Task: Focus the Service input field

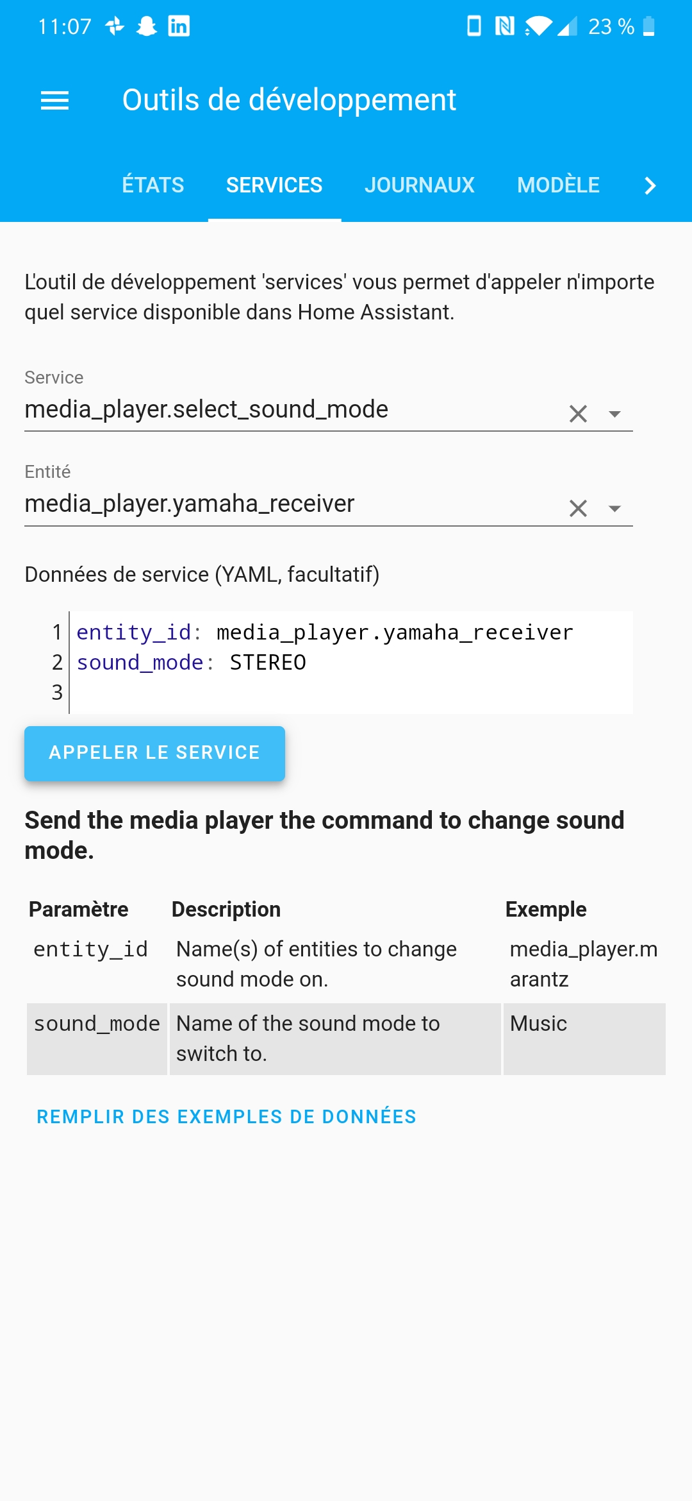Action: click(288, 410)
